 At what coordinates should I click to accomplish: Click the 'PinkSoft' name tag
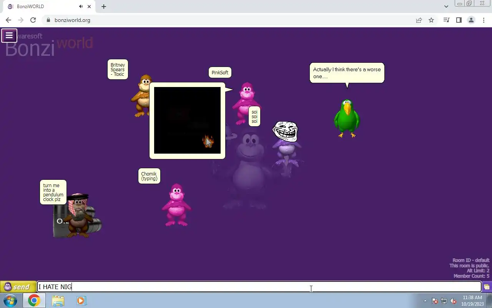coord(220,72)
